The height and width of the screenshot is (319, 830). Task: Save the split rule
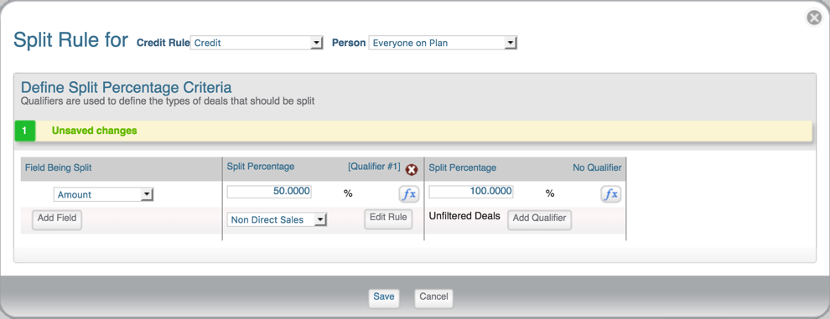[x=384, y=298]
